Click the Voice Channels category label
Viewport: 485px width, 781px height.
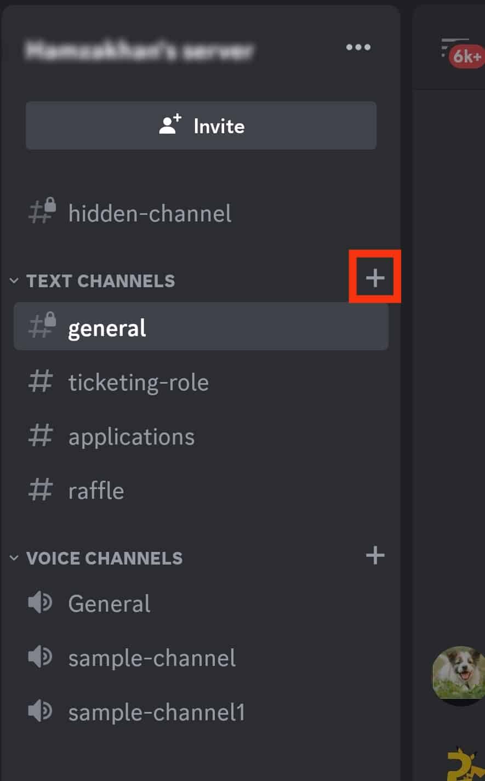(104, 558)
